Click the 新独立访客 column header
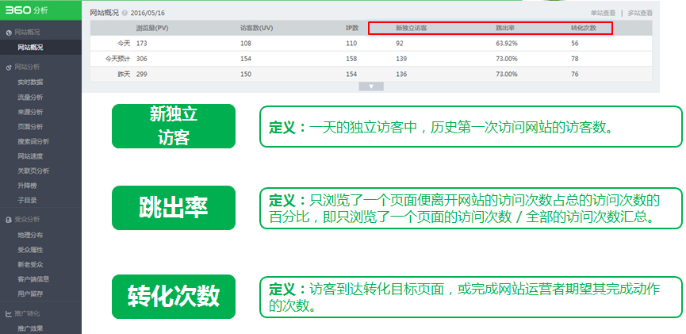Image resolution: width=686 pixels, height=334 pixels. (x=412, y=28)
